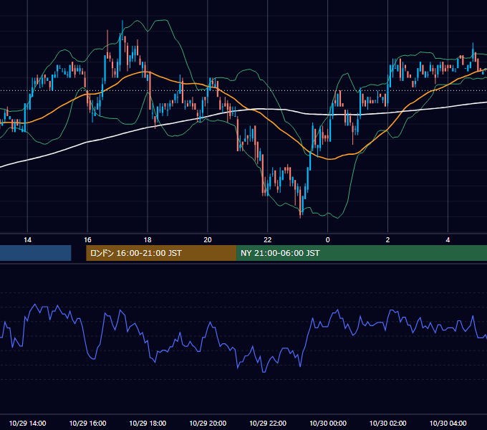Viewport: 487px width, 430px height.
Task: Click the 10/29 20:00 date label
Action: click(208, 423)
